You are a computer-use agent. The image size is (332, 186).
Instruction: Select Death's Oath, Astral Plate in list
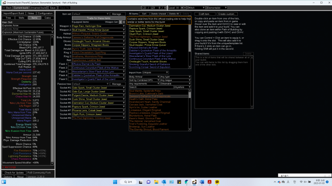click(x=143, y=99)
